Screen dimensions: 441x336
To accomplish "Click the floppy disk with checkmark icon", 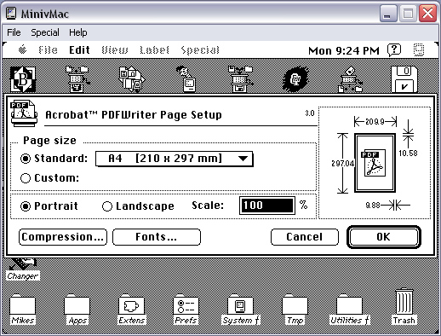I will tap(404, 79).
